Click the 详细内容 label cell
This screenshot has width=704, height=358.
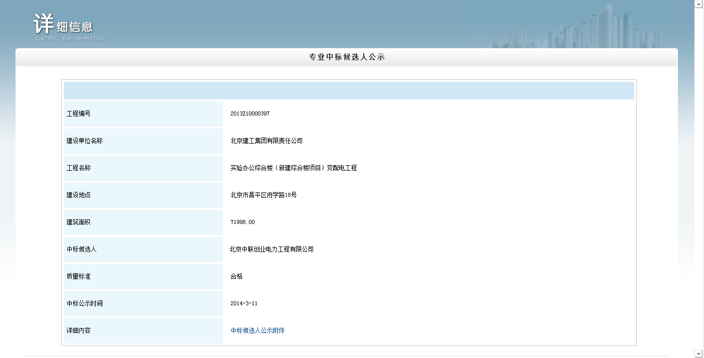coord(143,331)
